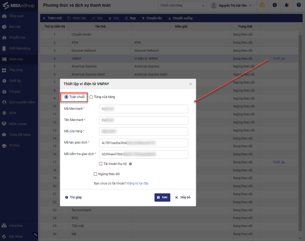Focus the Mã kiểm tra giao dịch field
The image size is (305, 241).
[144, 154]
